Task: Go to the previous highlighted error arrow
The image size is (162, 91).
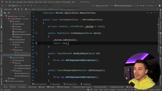Action: pos(155,13)
